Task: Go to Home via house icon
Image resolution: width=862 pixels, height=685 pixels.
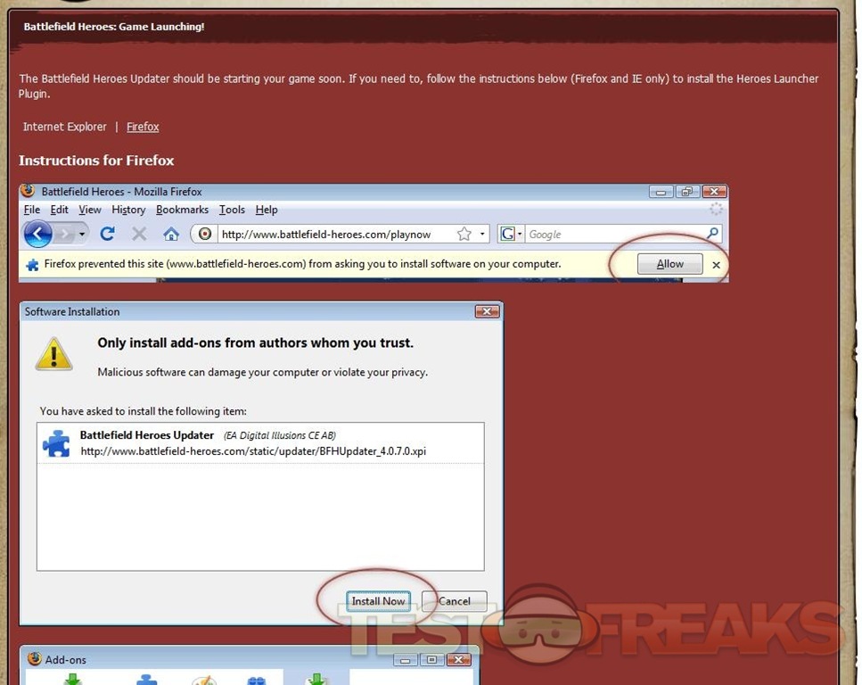Action: tap(171, 234)
